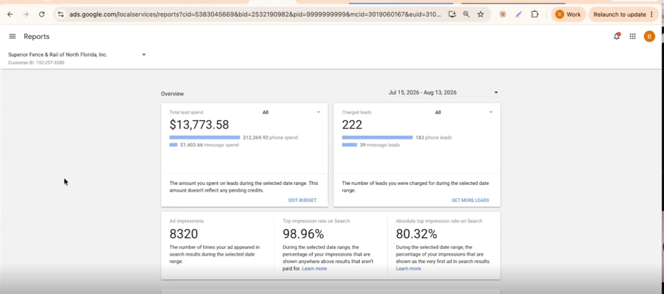Open the Extensions puzzle icon

[535, 15]
